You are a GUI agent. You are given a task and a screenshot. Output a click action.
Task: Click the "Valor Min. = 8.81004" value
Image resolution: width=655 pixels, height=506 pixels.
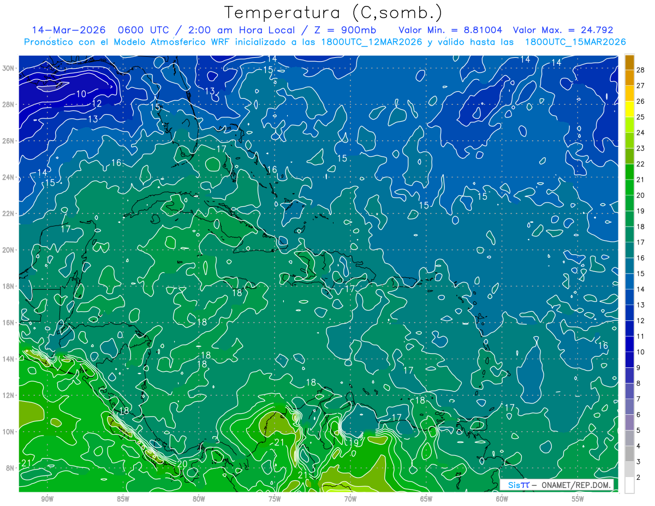pyautogui.click(x=450, y=30)
